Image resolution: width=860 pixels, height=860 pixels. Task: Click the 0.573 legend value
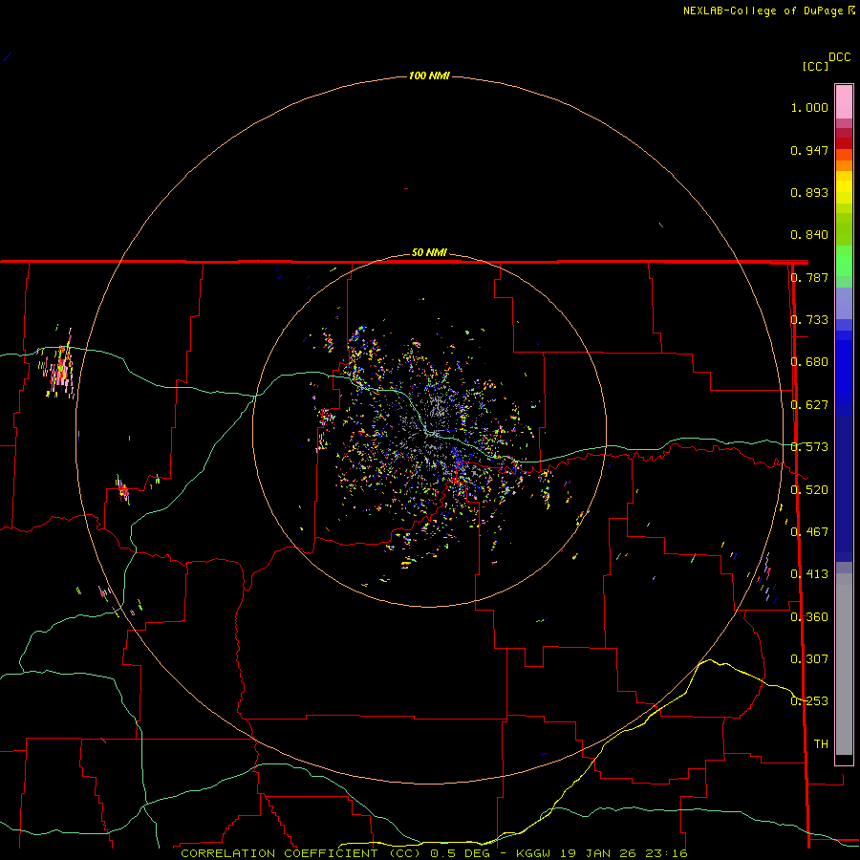click(809, 447)
